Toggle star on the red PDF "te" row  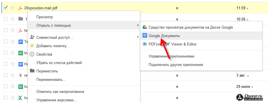coord(13,30)
